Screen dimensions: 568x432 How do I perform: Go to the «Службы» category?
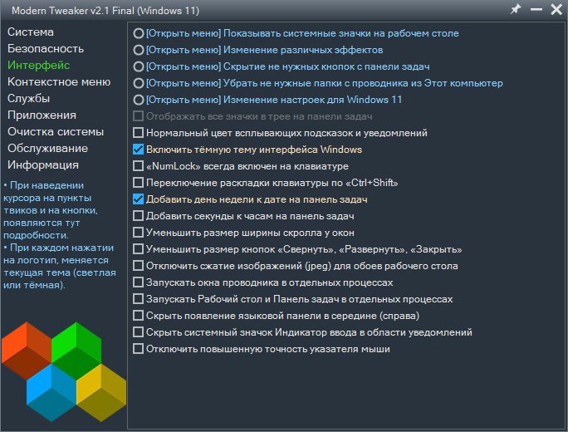[29, 99]
